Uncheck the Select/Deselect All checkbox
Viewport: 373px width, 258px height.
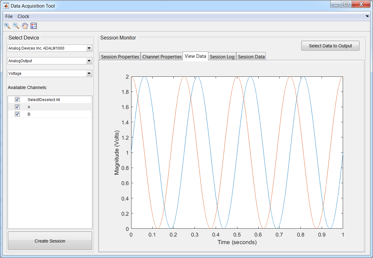[x=17, y=99]
